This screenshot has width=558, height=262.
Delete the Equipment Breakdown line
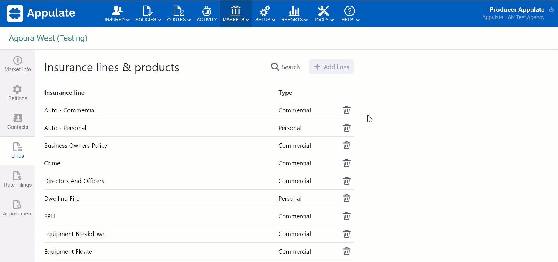(346, 234)
